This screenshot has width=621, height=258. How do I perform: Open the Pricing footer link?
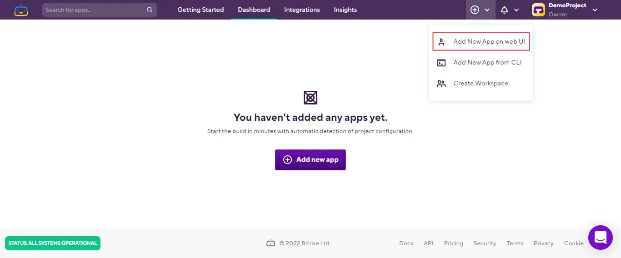pos(453,243)
